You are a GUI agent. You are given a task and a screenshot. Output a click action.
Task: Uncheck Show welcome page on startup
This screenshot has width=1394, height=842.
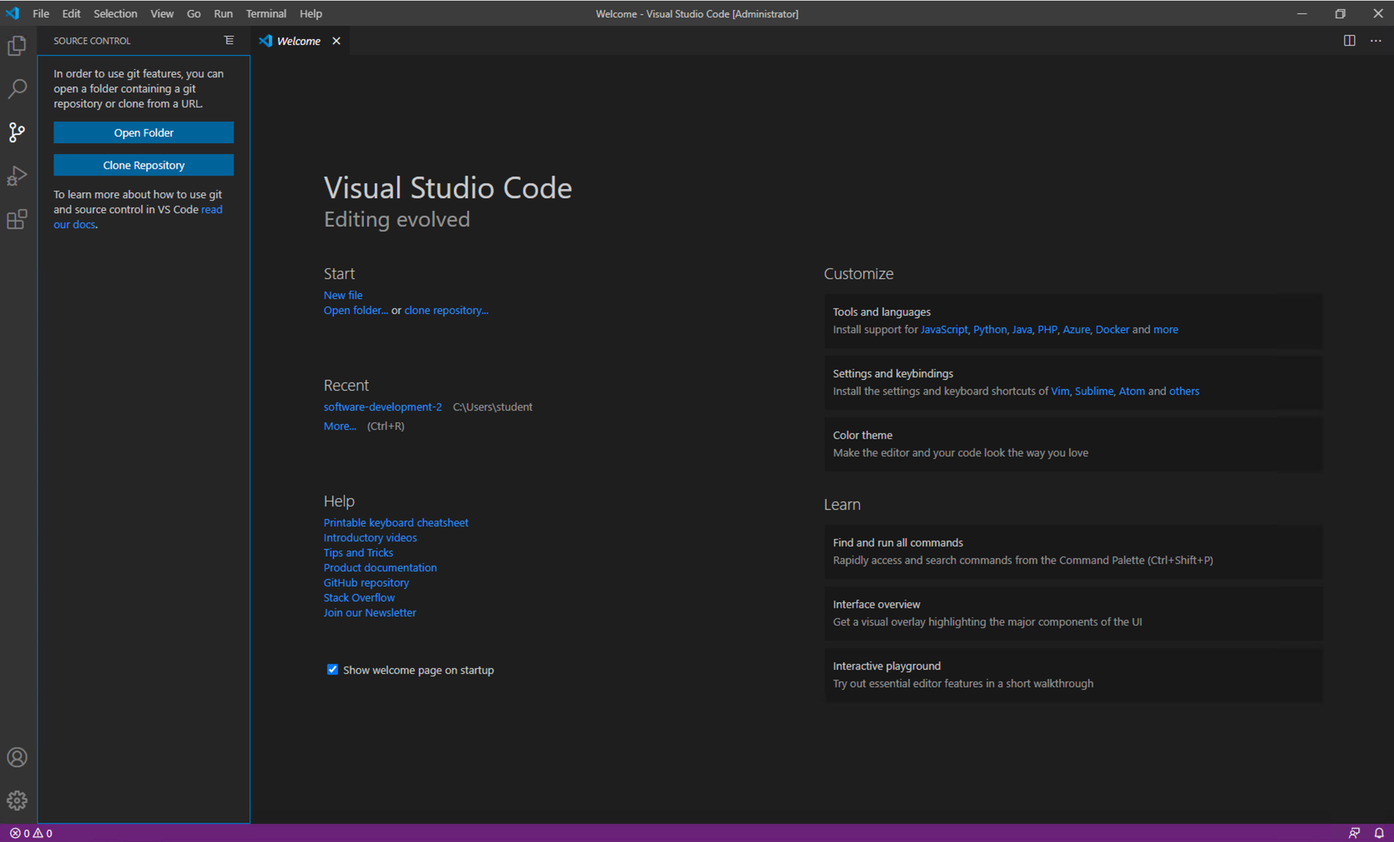(332, 669)
